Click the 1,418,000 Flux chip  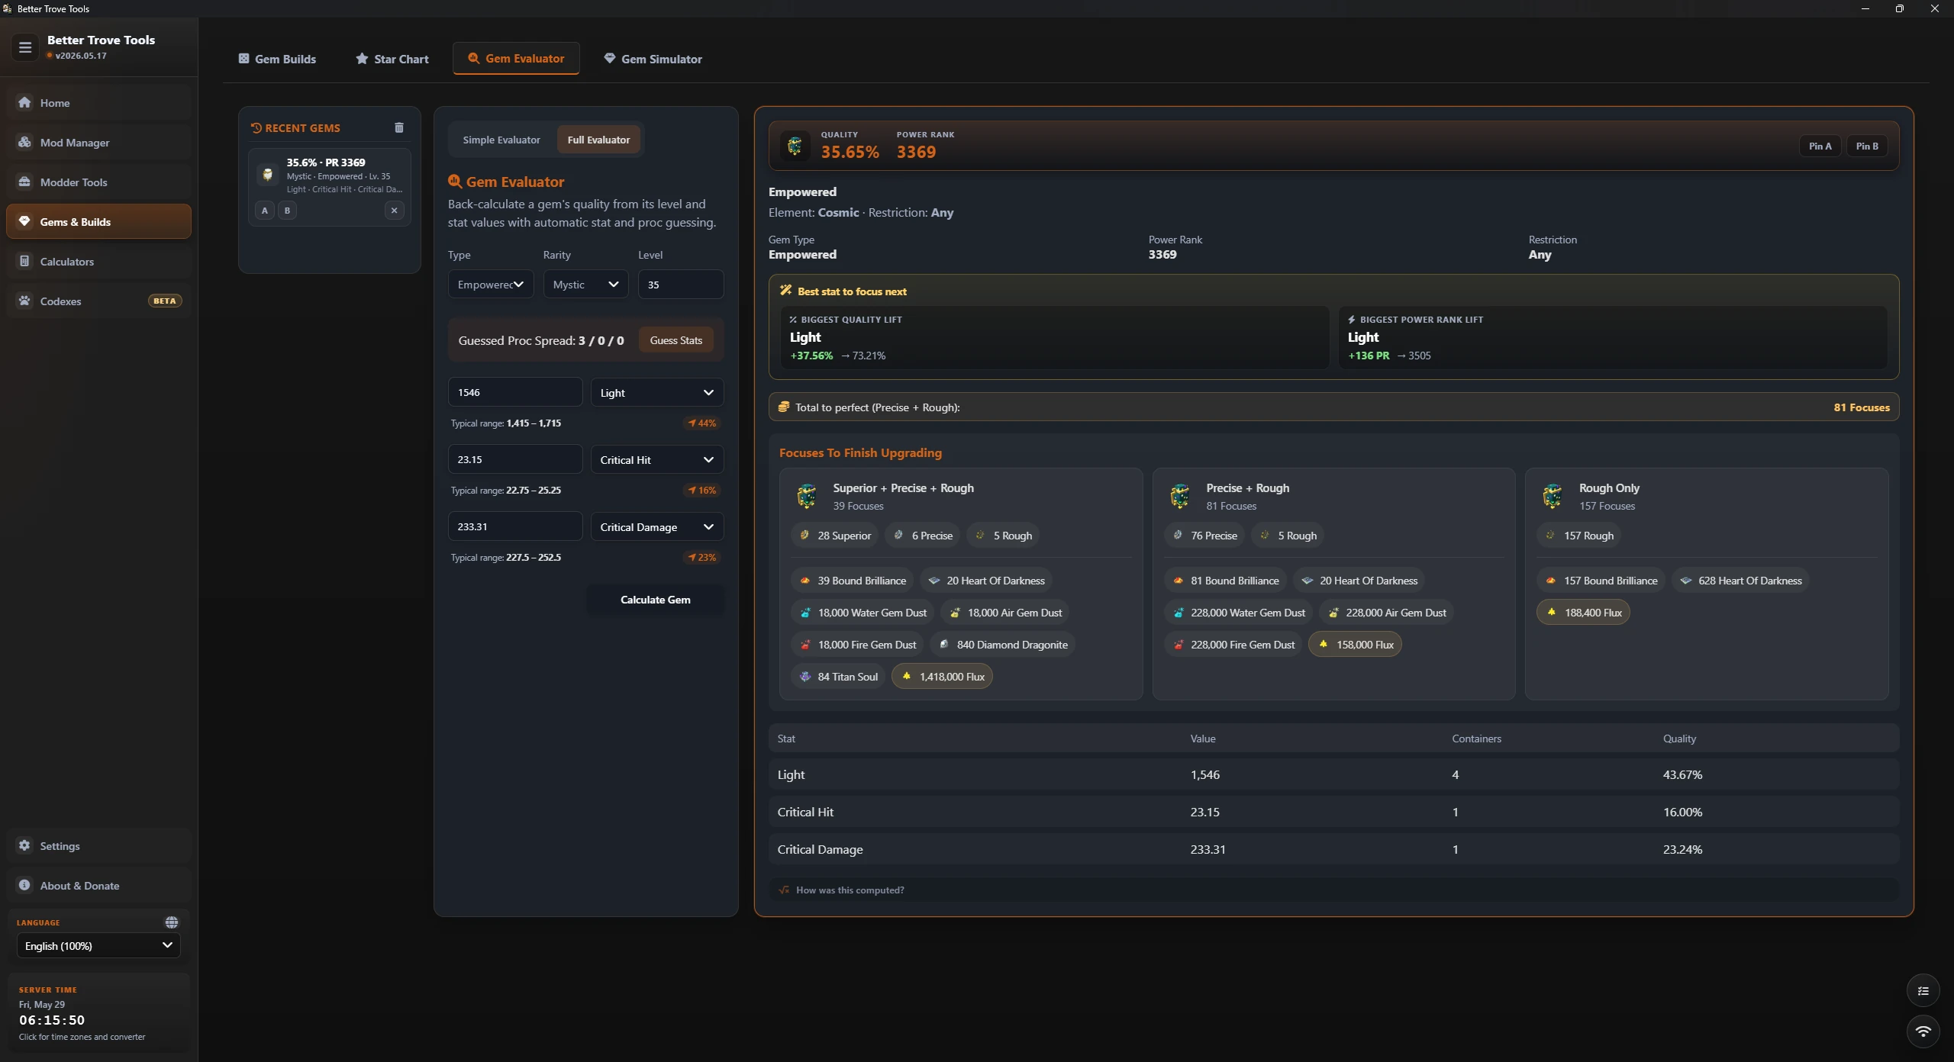pos(942,677)
